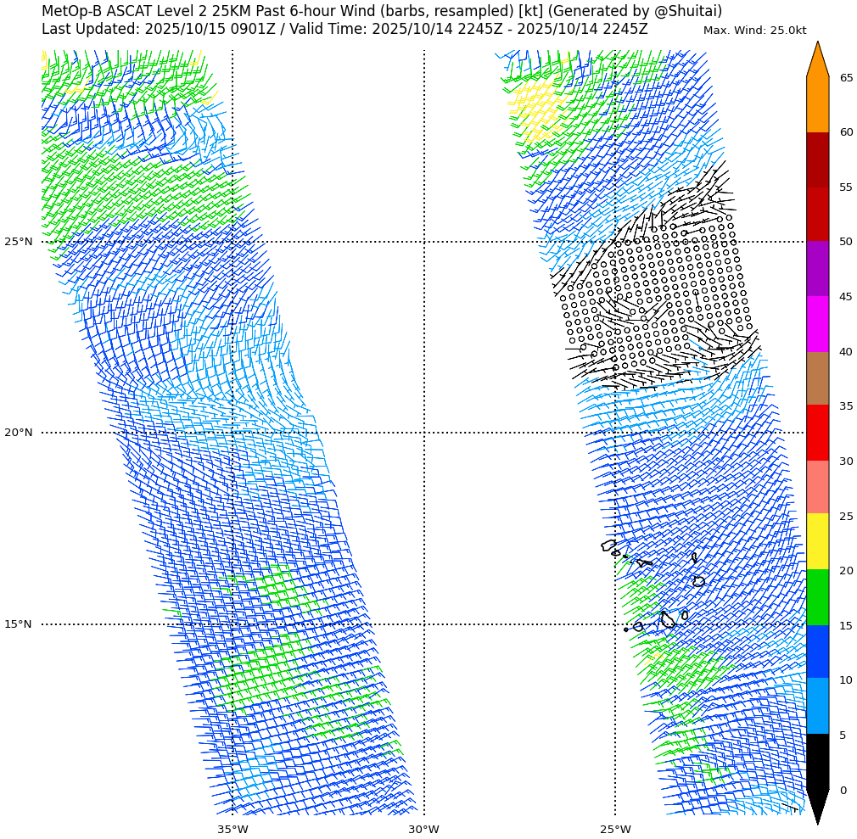
Task: Click the Last Updated / Valid Time line
Action: (x=344, y=30)
